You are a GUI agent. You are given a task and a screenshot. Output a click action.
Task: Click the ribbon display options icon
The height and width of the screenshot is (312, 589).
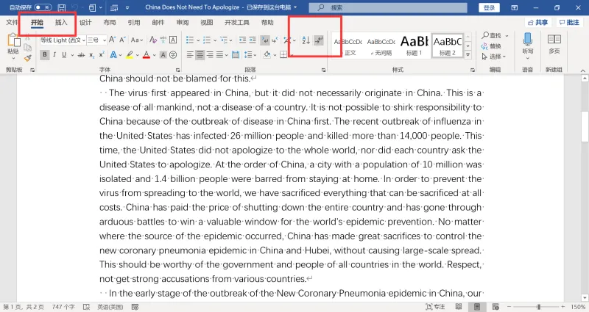tap(514, 7)
